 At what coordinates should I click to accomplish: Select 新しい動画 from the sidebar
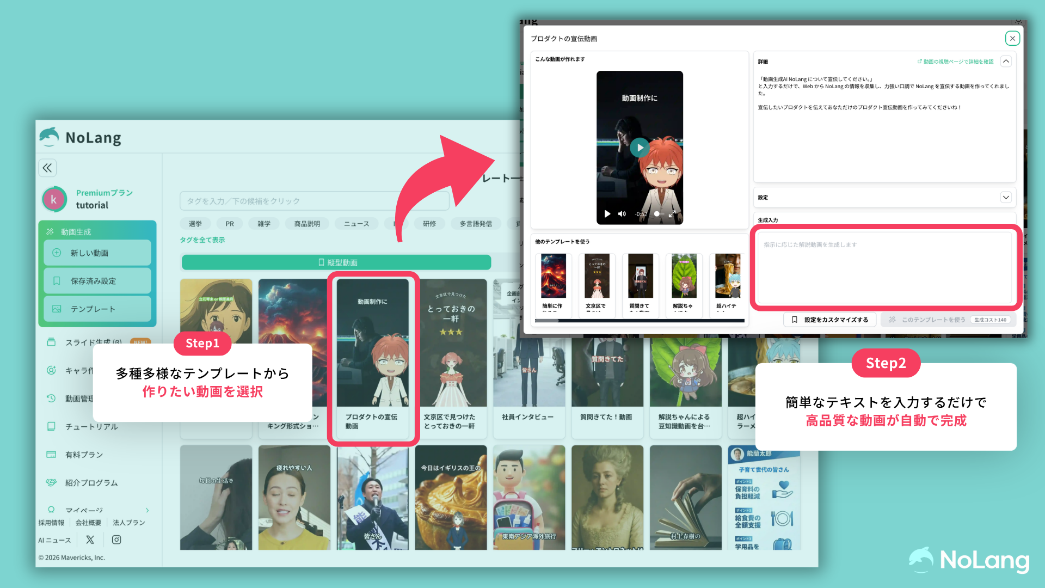coord(97,252)
